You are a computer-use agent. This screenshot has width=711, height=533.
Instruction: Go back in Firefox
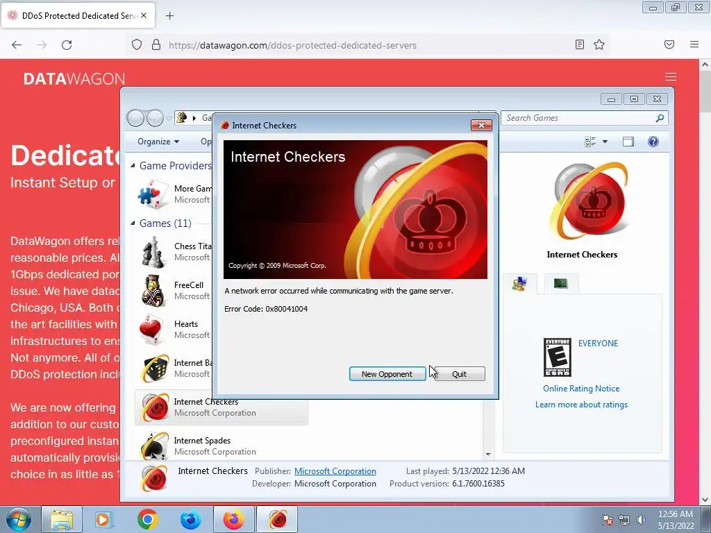(x=17, y=45)
